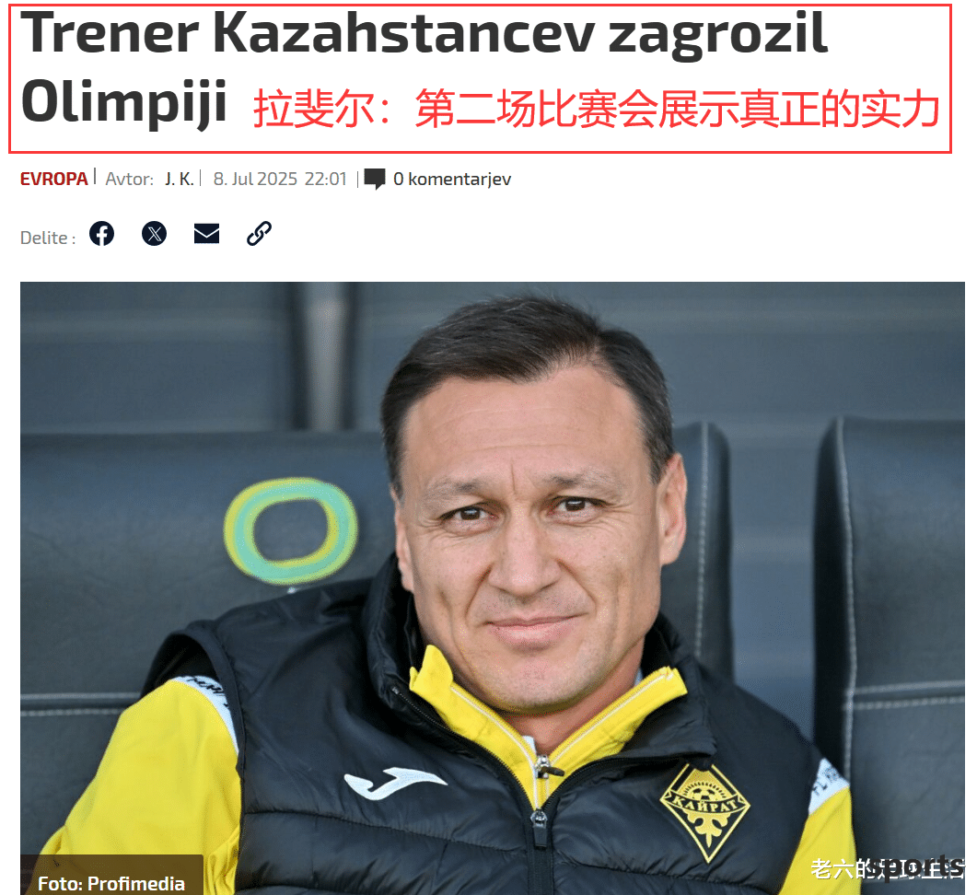View the 0 komentarjev comments link
Viewport: 977px width, 895px height.
point(452,180)
